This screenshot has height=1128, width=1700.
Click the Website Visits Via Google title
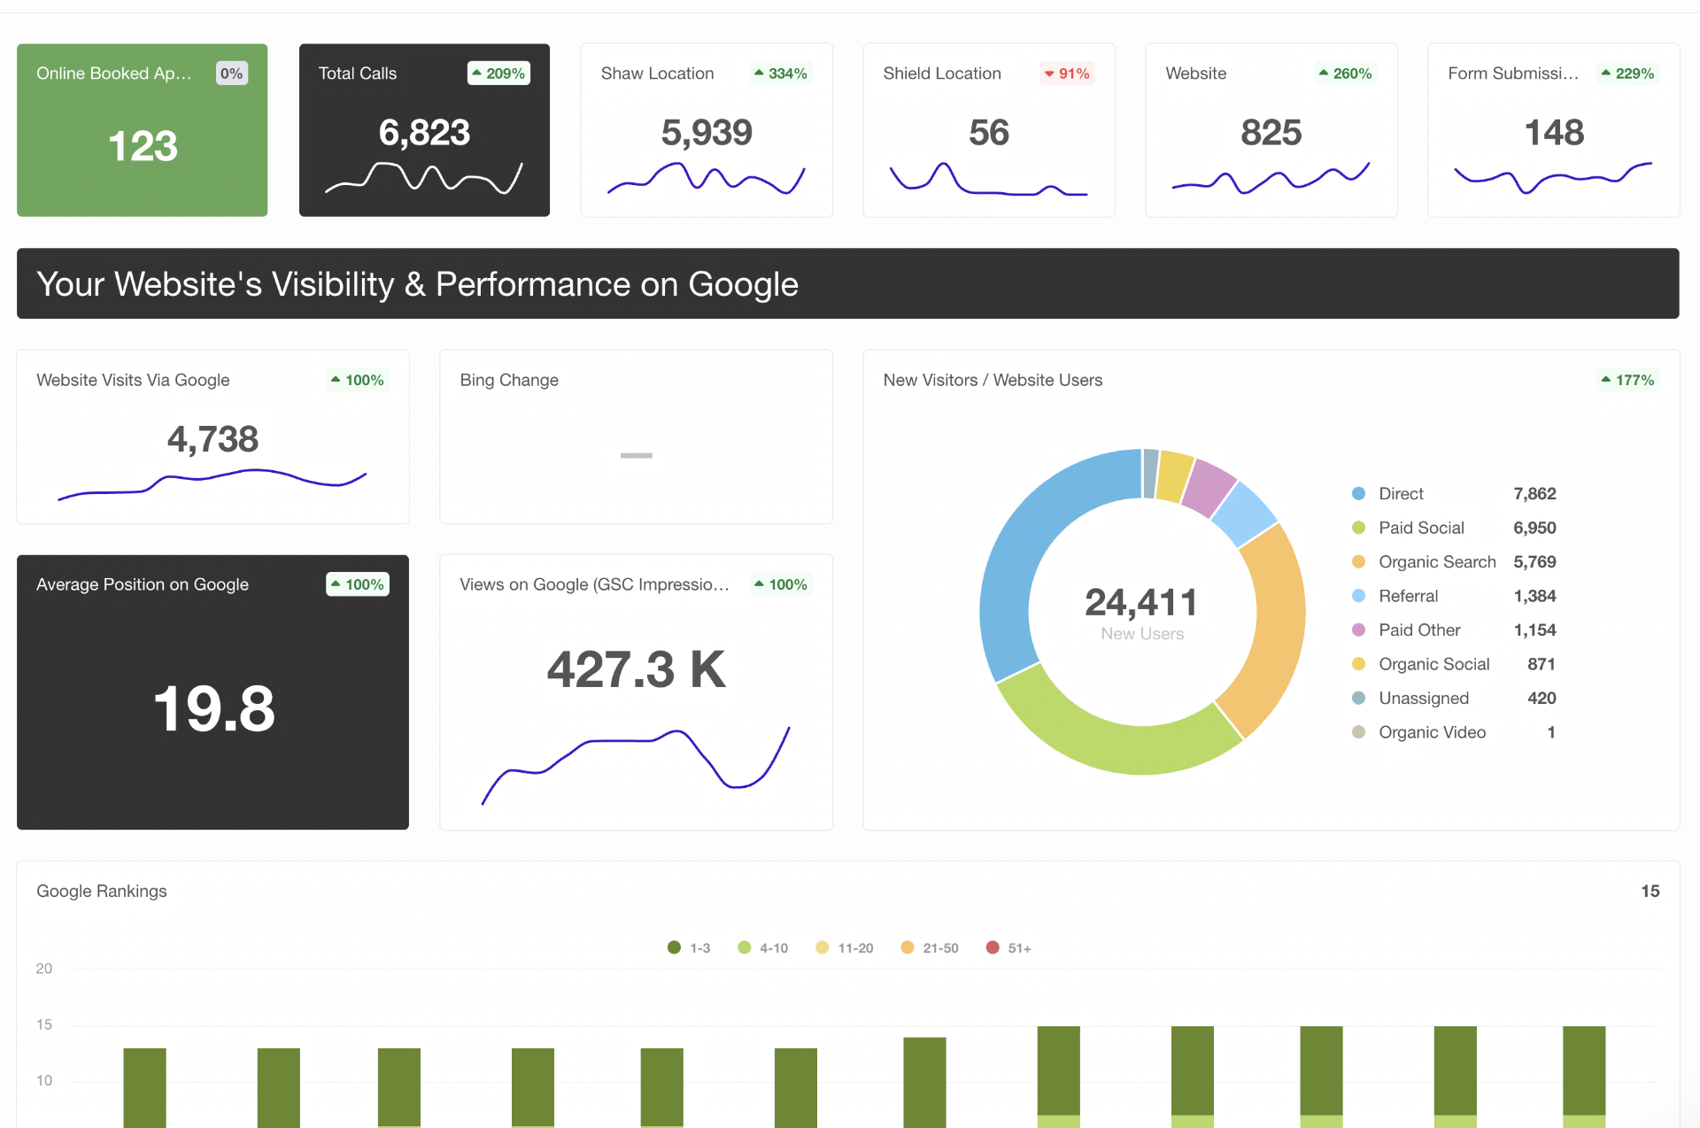133,380
